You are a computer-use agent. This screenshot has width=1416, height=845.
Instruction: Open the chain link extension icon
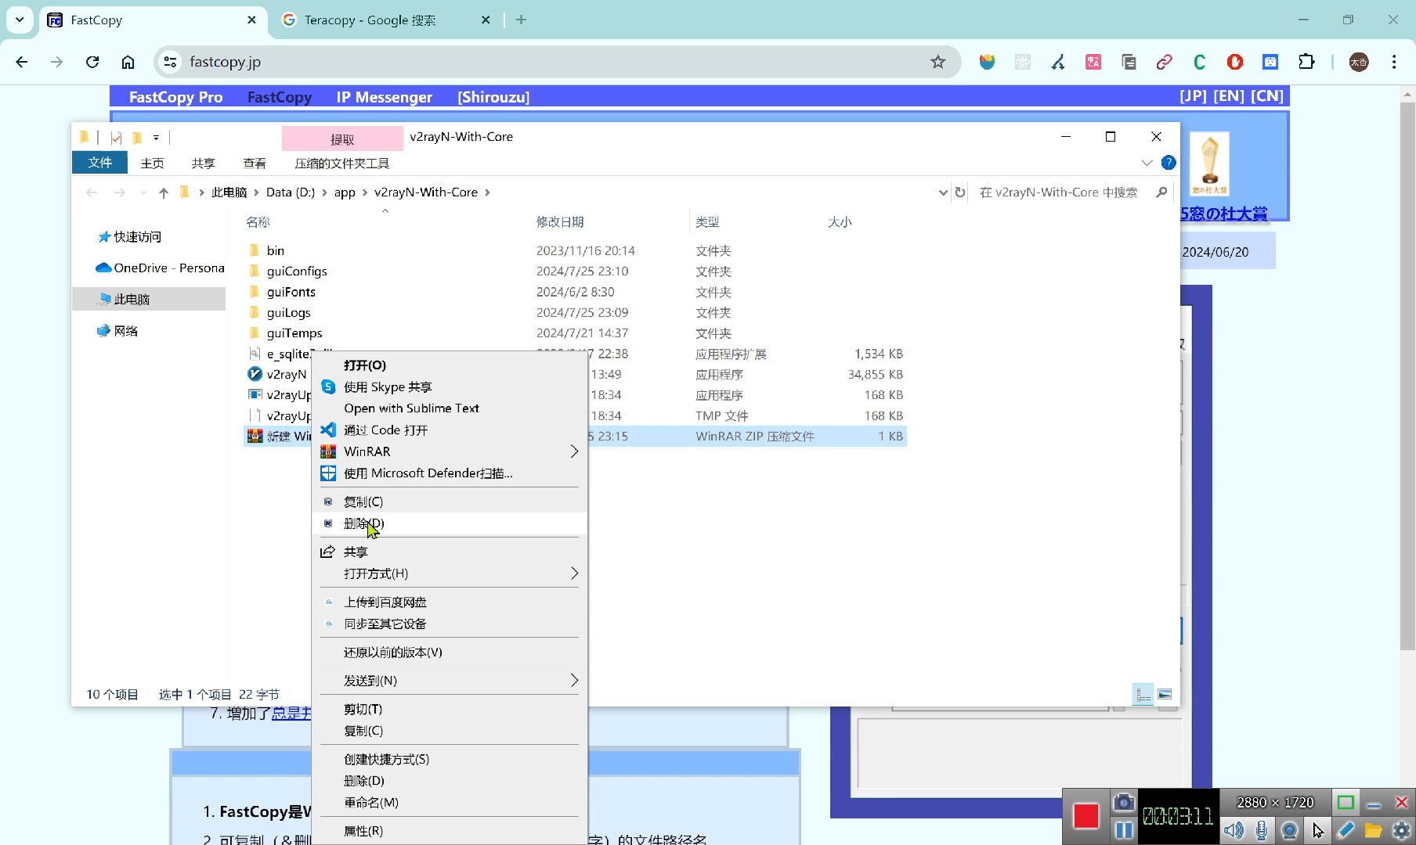(1164, 62)
